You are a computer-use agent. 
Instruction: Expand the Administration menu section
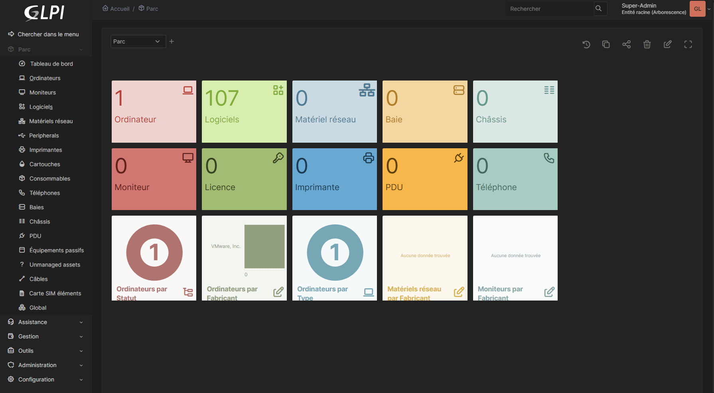coord(46,365)
